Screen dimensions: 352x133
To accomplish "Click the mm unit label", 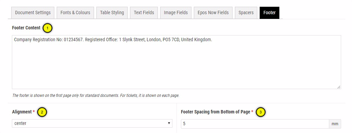I will (335, 124).
